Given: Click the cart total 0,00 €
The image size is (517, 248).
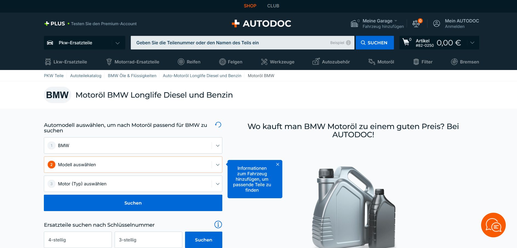Looking at the screenshot, I should coord(449,43).
